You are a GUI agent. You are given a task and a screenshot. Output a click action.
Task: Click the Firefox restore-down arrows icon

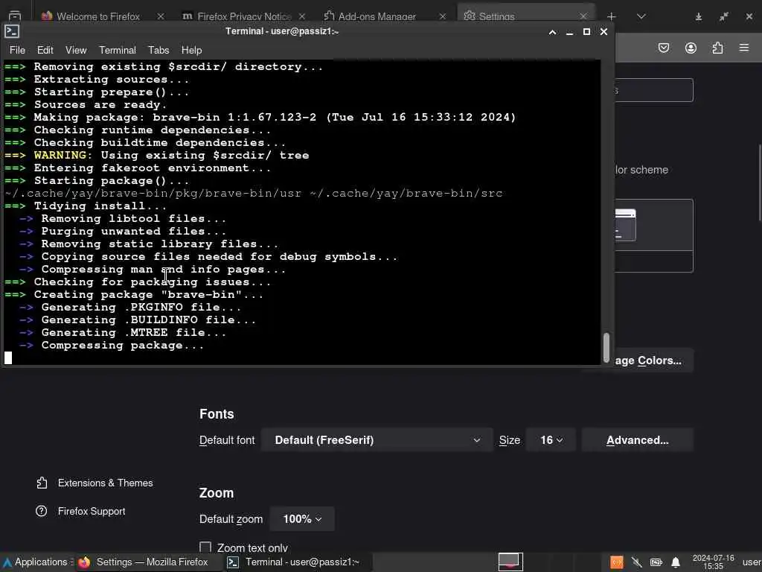point(723,16)
